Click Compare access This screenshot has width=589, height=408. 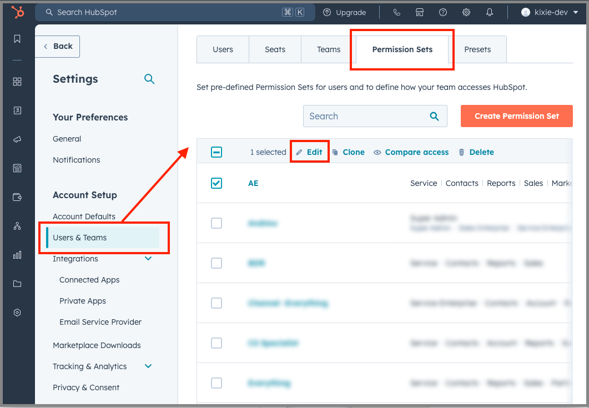[x=411, y=152]
